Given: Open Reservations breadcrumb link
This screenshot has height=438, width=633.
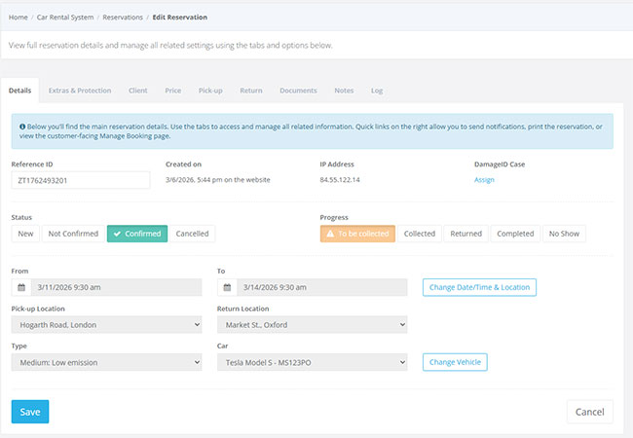Looking at the screenshot, I should click(123, 17).
